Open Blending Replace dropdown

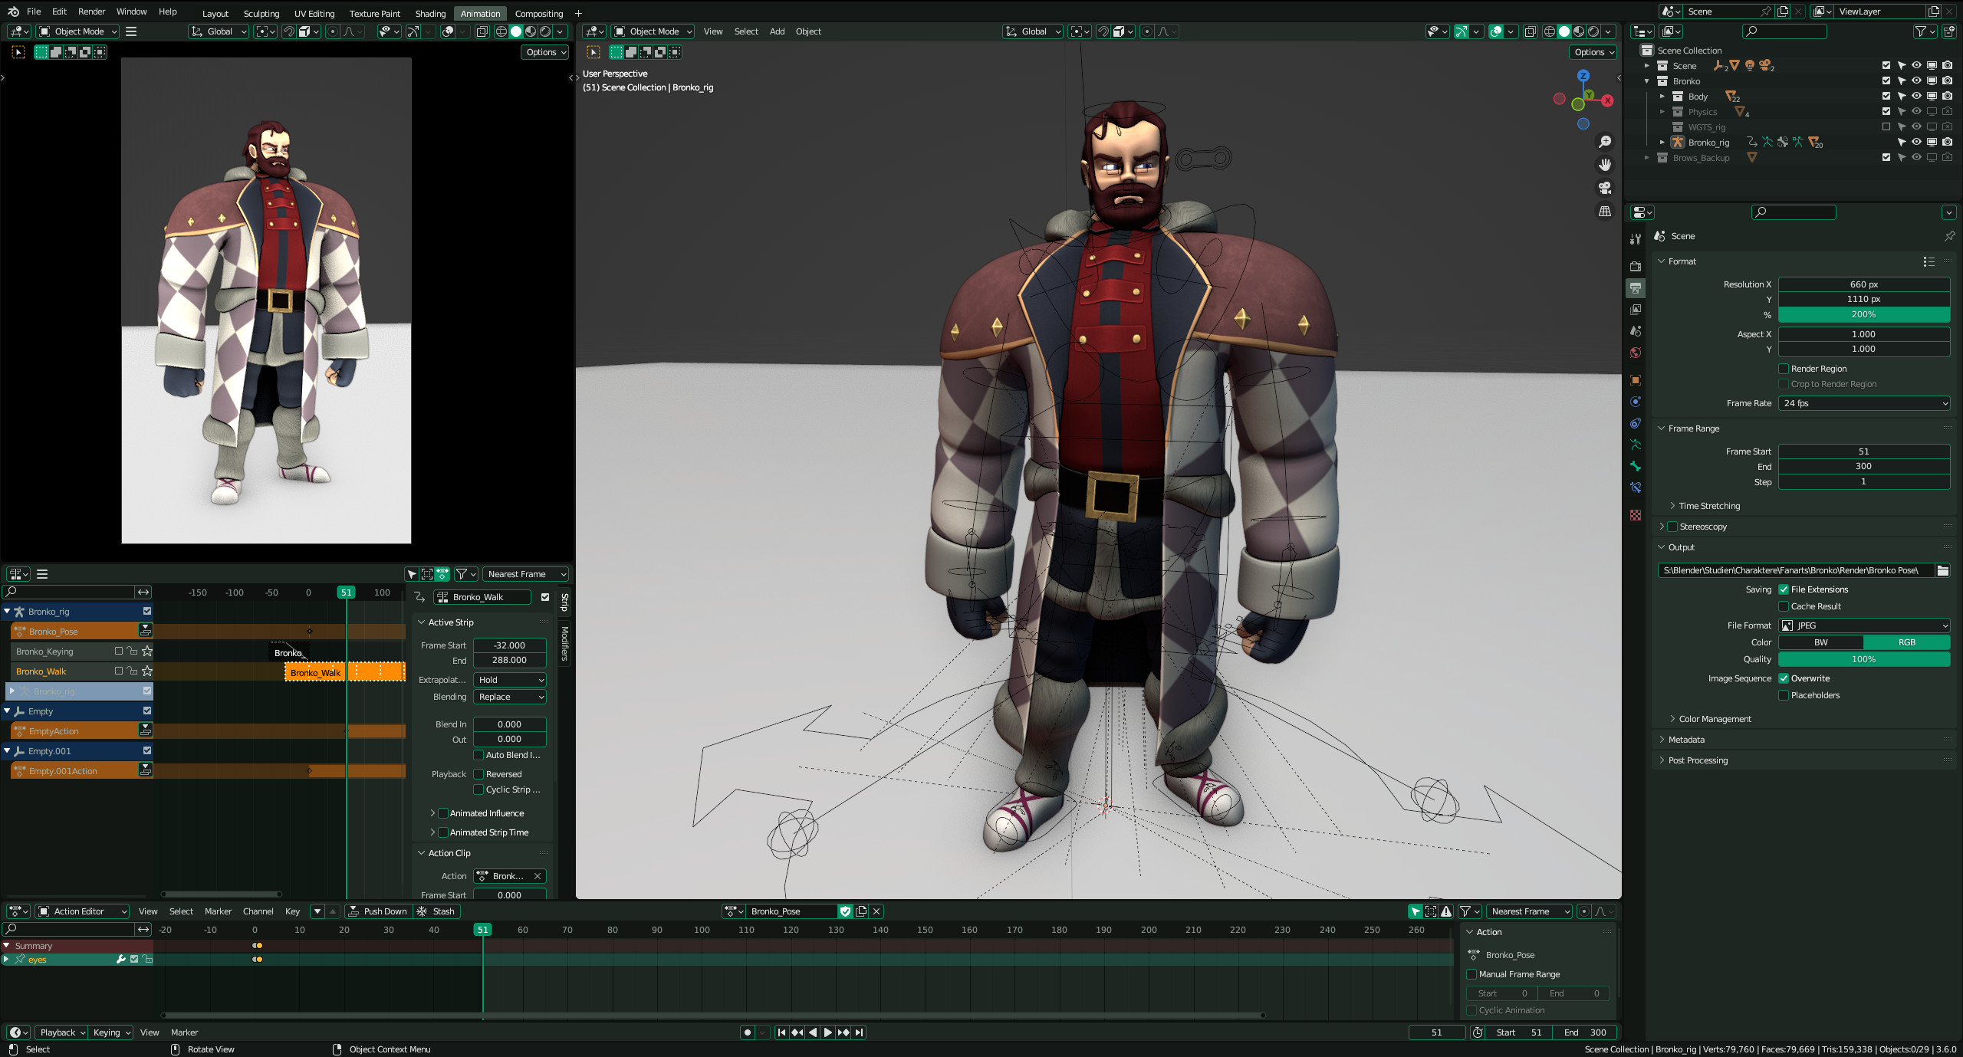pos(510,697)
